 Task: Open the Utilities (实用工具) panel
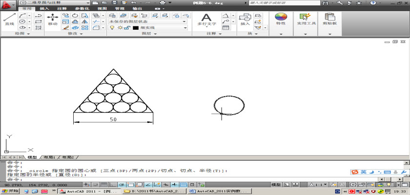pyautogui.click(x=305, y=19)
